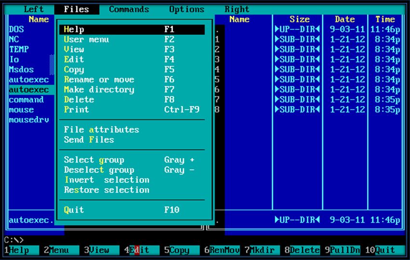Click right panel Name column header
Viewport: 410px width, 260px height.
239,19
